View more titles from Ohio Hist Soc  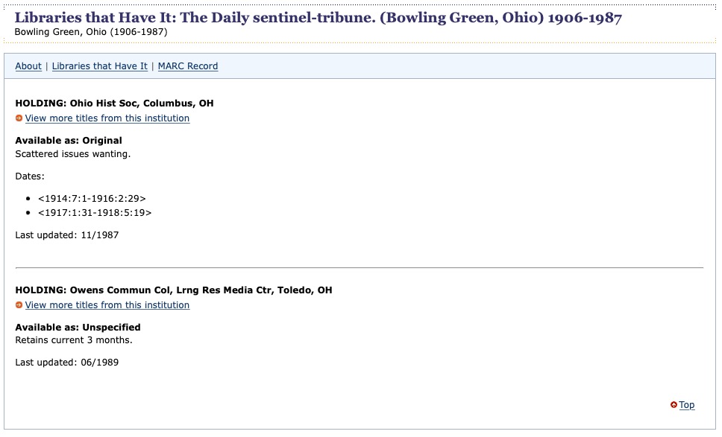pyautogui.click(x=107, y=118)
